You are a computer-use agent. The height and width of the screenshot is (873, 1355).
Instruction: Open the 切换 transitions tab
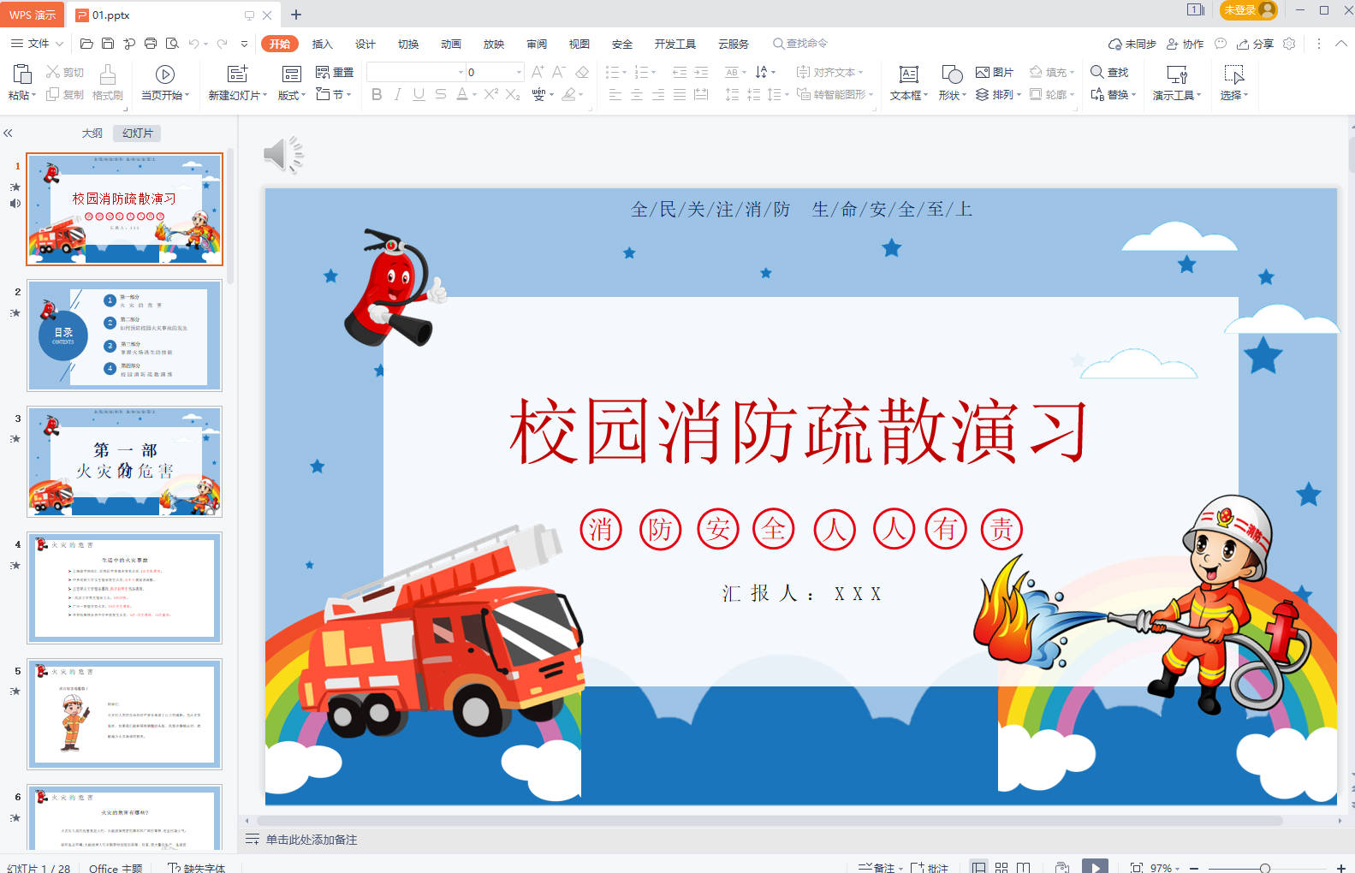click(x=408, y=44)
